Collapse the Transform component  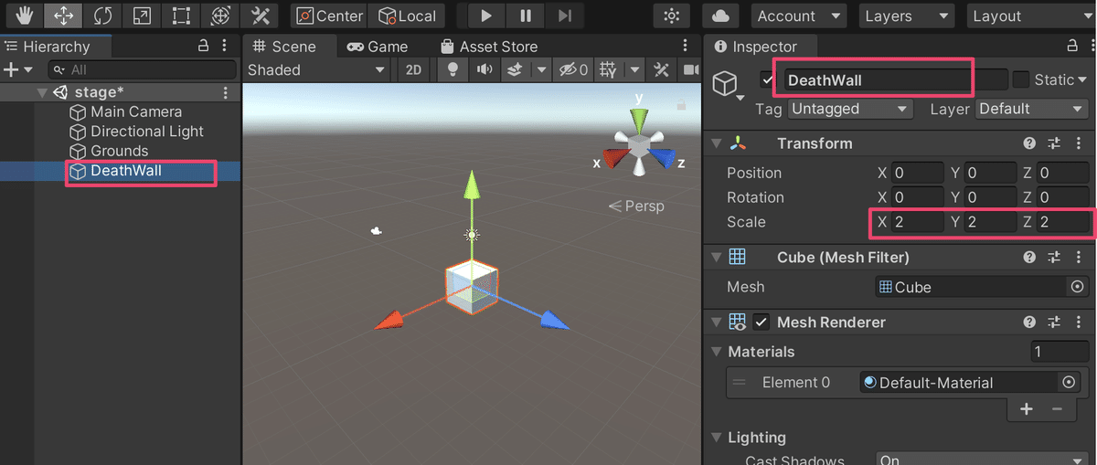[717, 143]
